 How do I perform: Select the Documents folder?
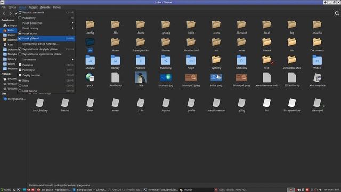[x=317, y=45]
